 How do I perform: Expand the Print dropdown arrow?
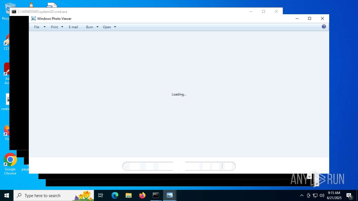[x=62, y=27]
